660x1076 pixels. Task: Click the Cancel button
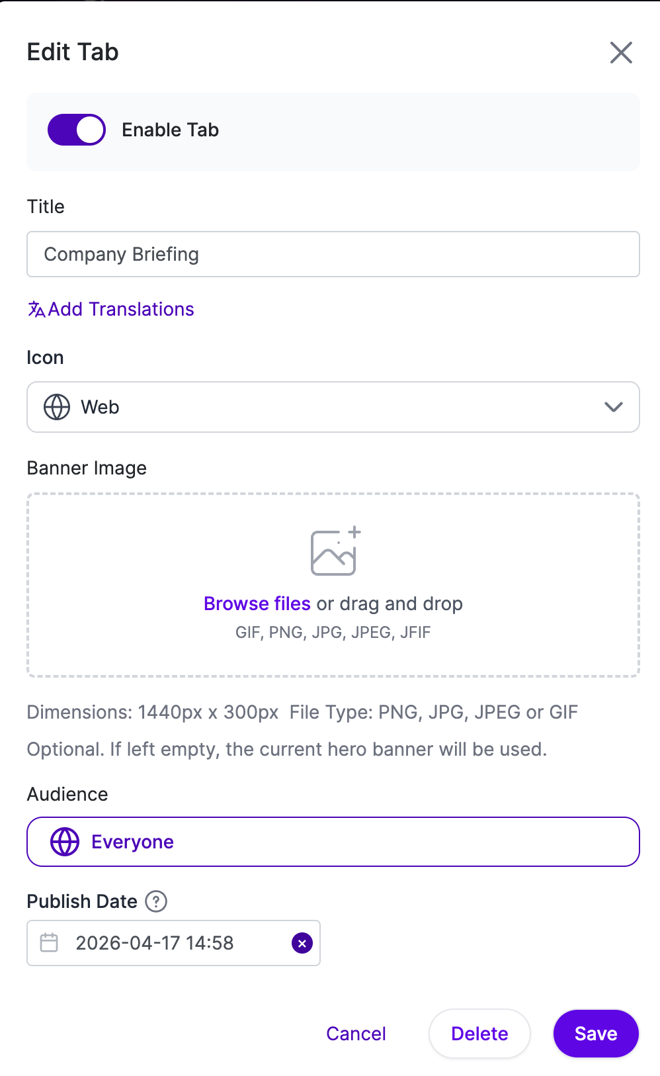(356, 1034)
